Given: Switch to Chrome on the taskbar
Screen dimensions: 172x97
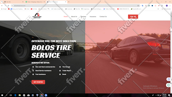Looking at the screenshot, I should [41, 95].
